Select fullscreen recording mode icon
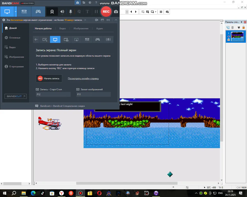 [x=55, y=39]
